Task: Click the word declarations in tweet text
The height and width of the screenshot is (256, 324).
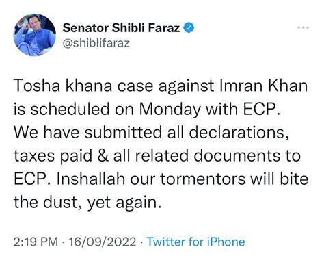Action: click(237, 132)
